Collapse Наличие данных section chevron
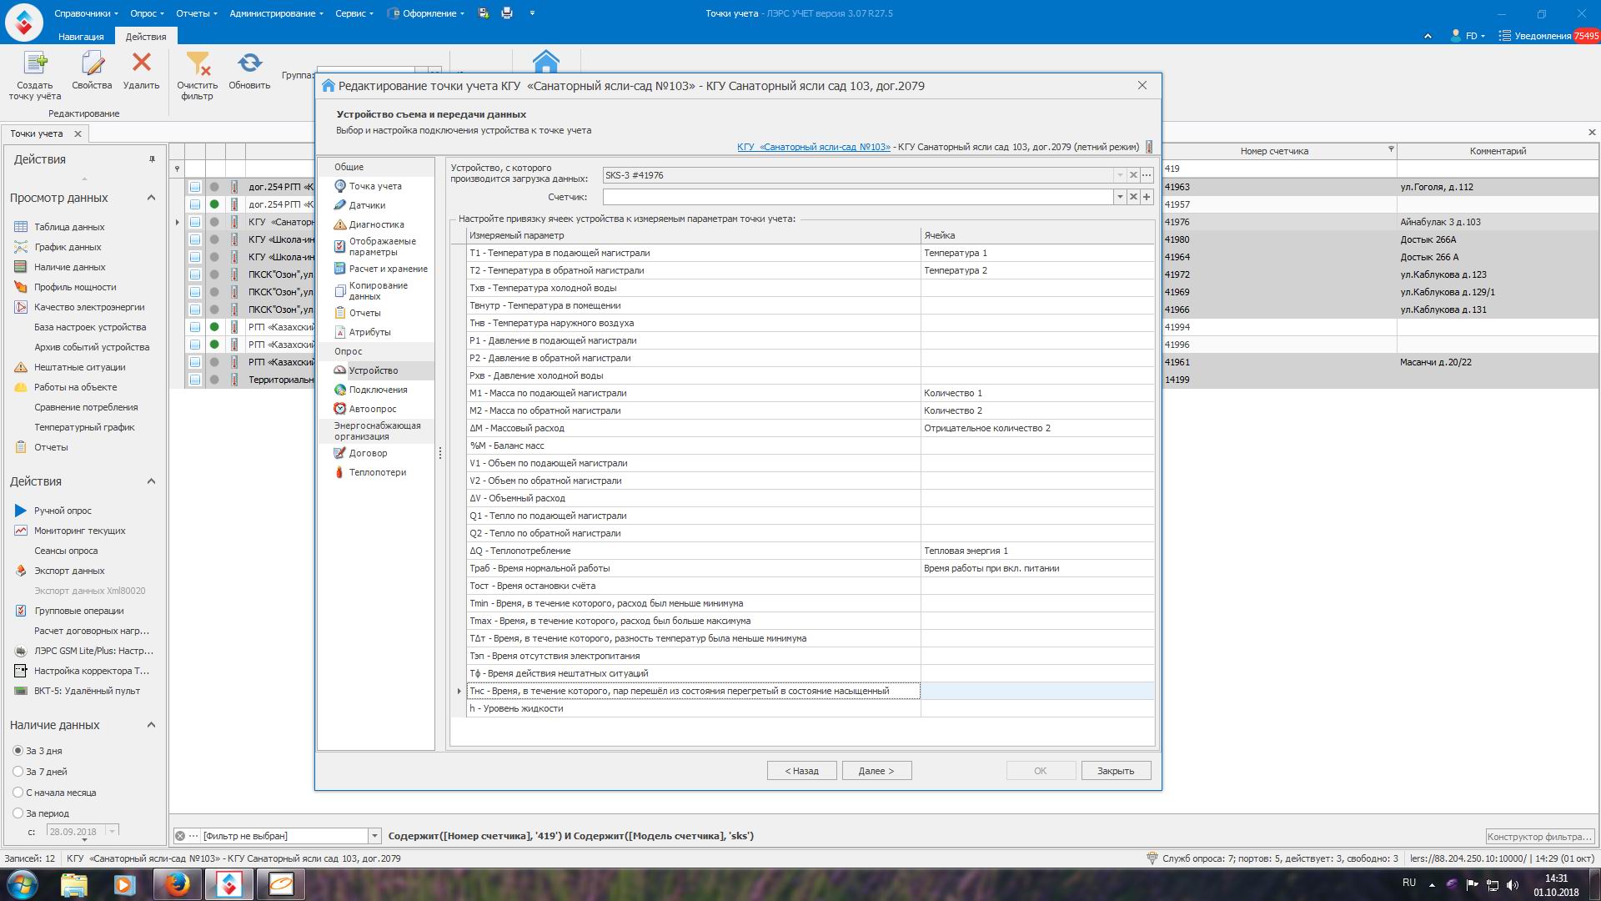Viewport: 1601px width, 901px height. [x=151, y=725]
